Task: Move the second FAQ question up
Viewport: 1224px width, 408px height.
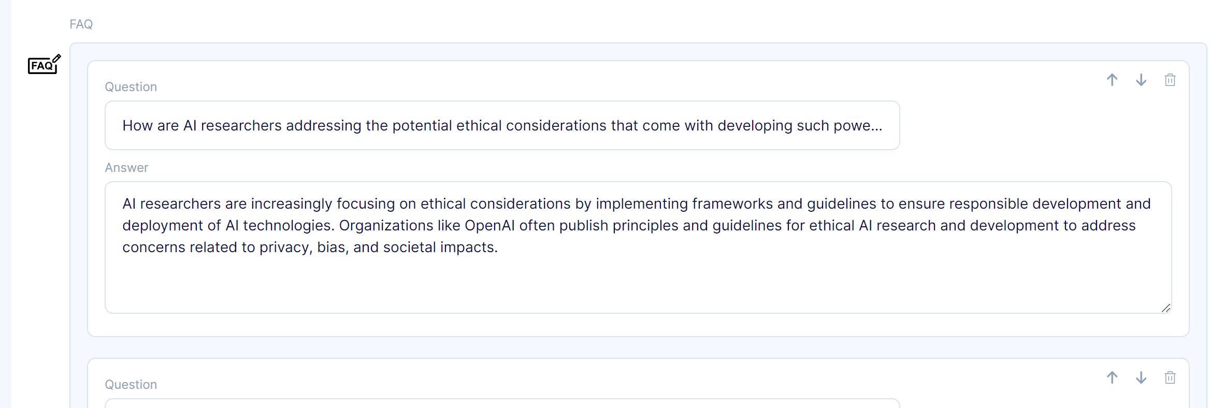Action: 1112,377
